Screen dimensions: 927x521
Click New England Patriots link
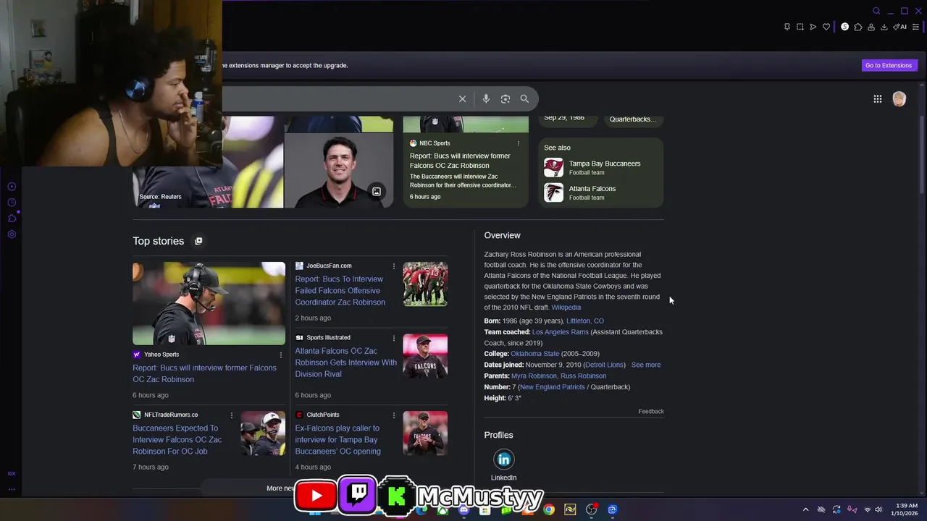click(x=553, y=387)
